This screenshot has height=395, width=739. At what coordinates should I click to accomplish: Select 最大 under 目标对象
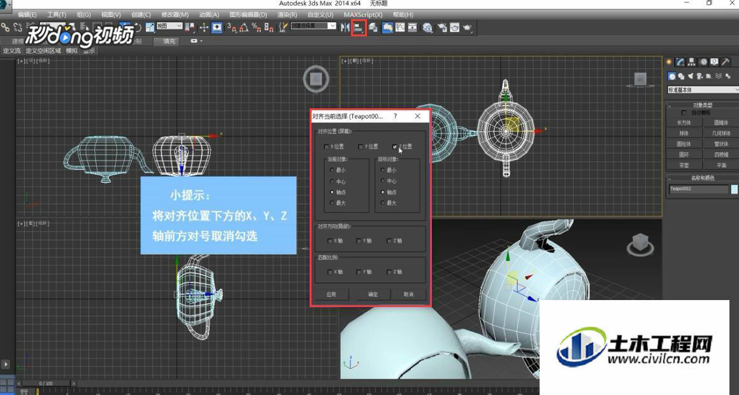[383, 203]
